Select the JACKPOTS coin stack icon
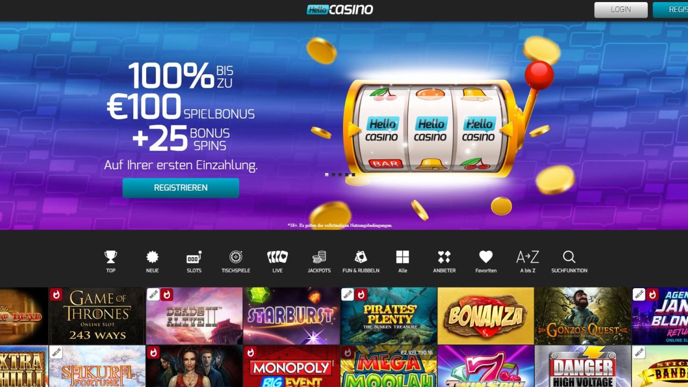 click(319, 257)
